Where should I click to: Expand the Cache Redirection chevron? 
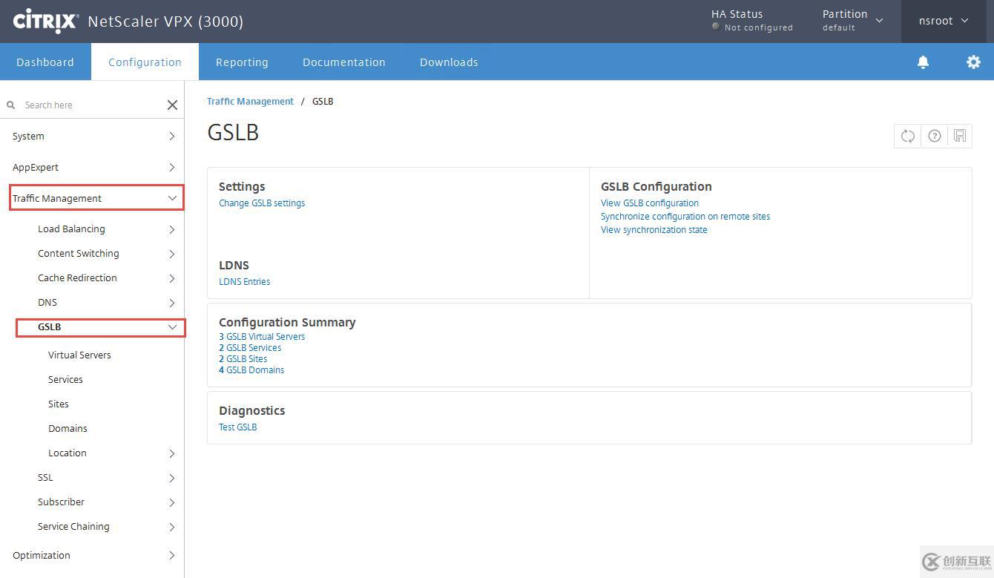(x=172, y=278)
